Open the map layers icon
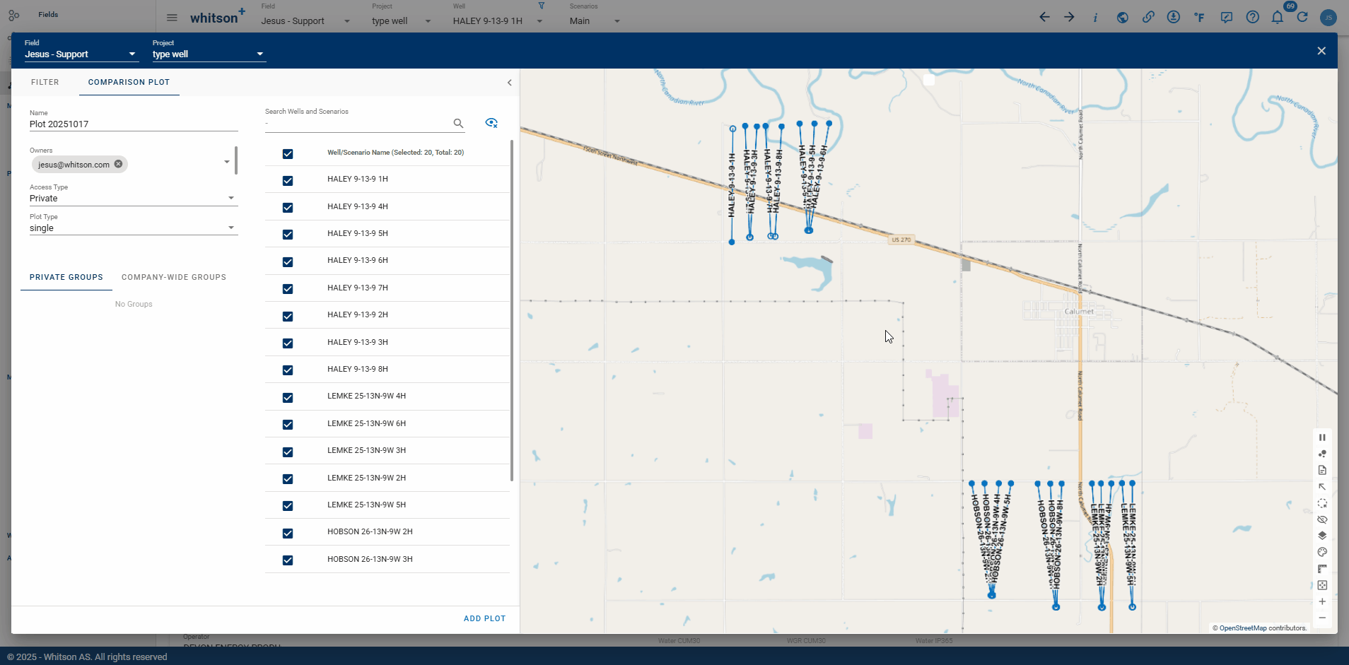 1322,536
